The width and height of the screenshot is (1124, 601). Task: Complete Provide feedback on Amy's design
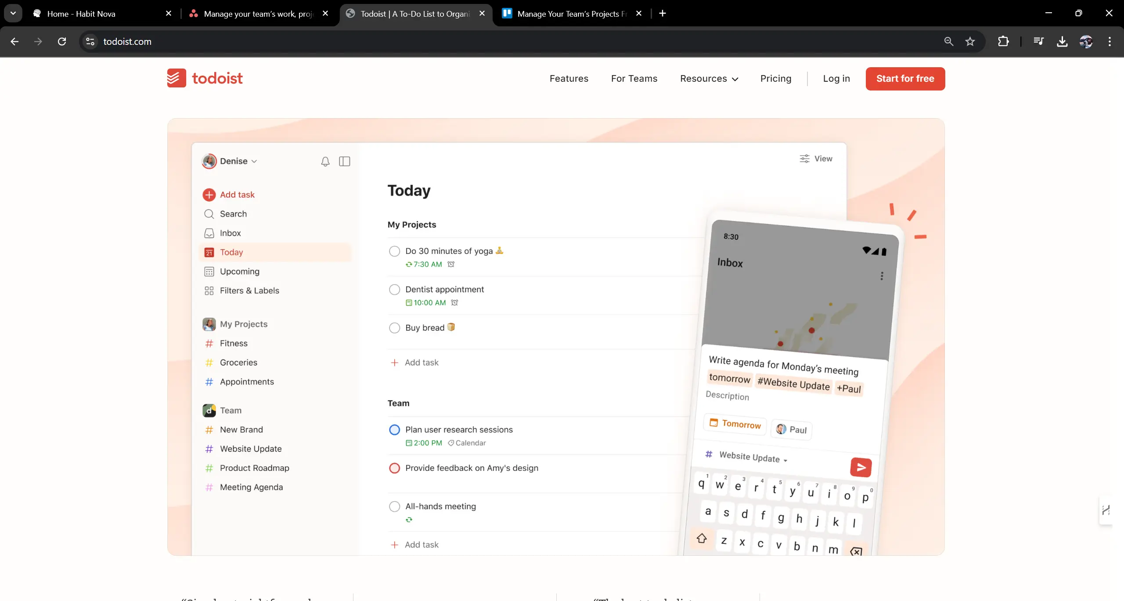pos(394,468)
